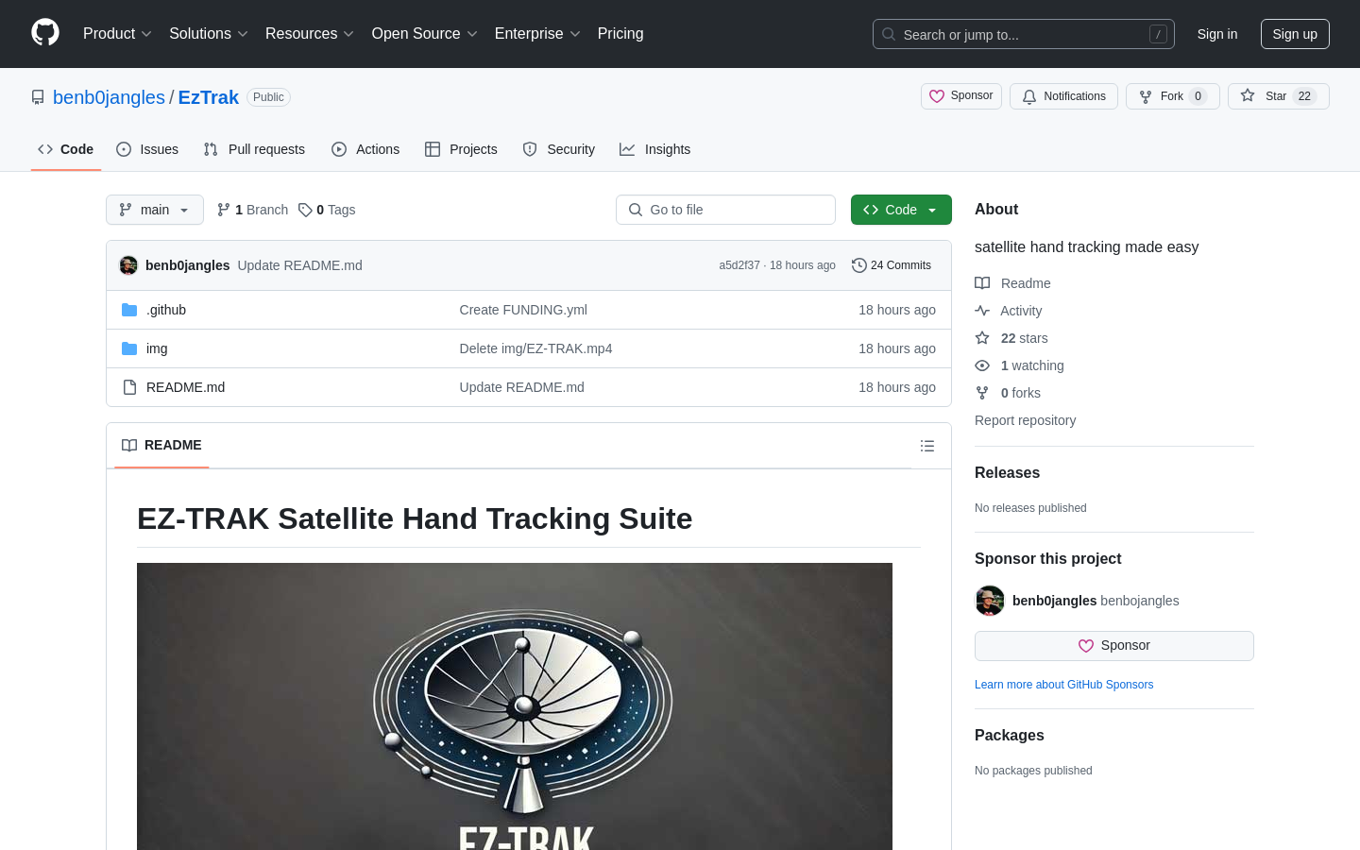
Task: Learn more about GitHub Sponsors
Action: click(x=1063, y=685)
